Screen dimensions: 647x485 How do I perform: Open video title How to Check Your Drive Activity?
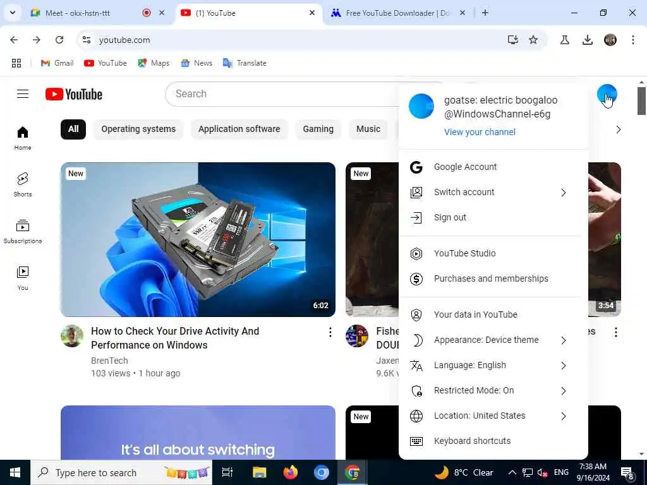[x=175, y=338]
